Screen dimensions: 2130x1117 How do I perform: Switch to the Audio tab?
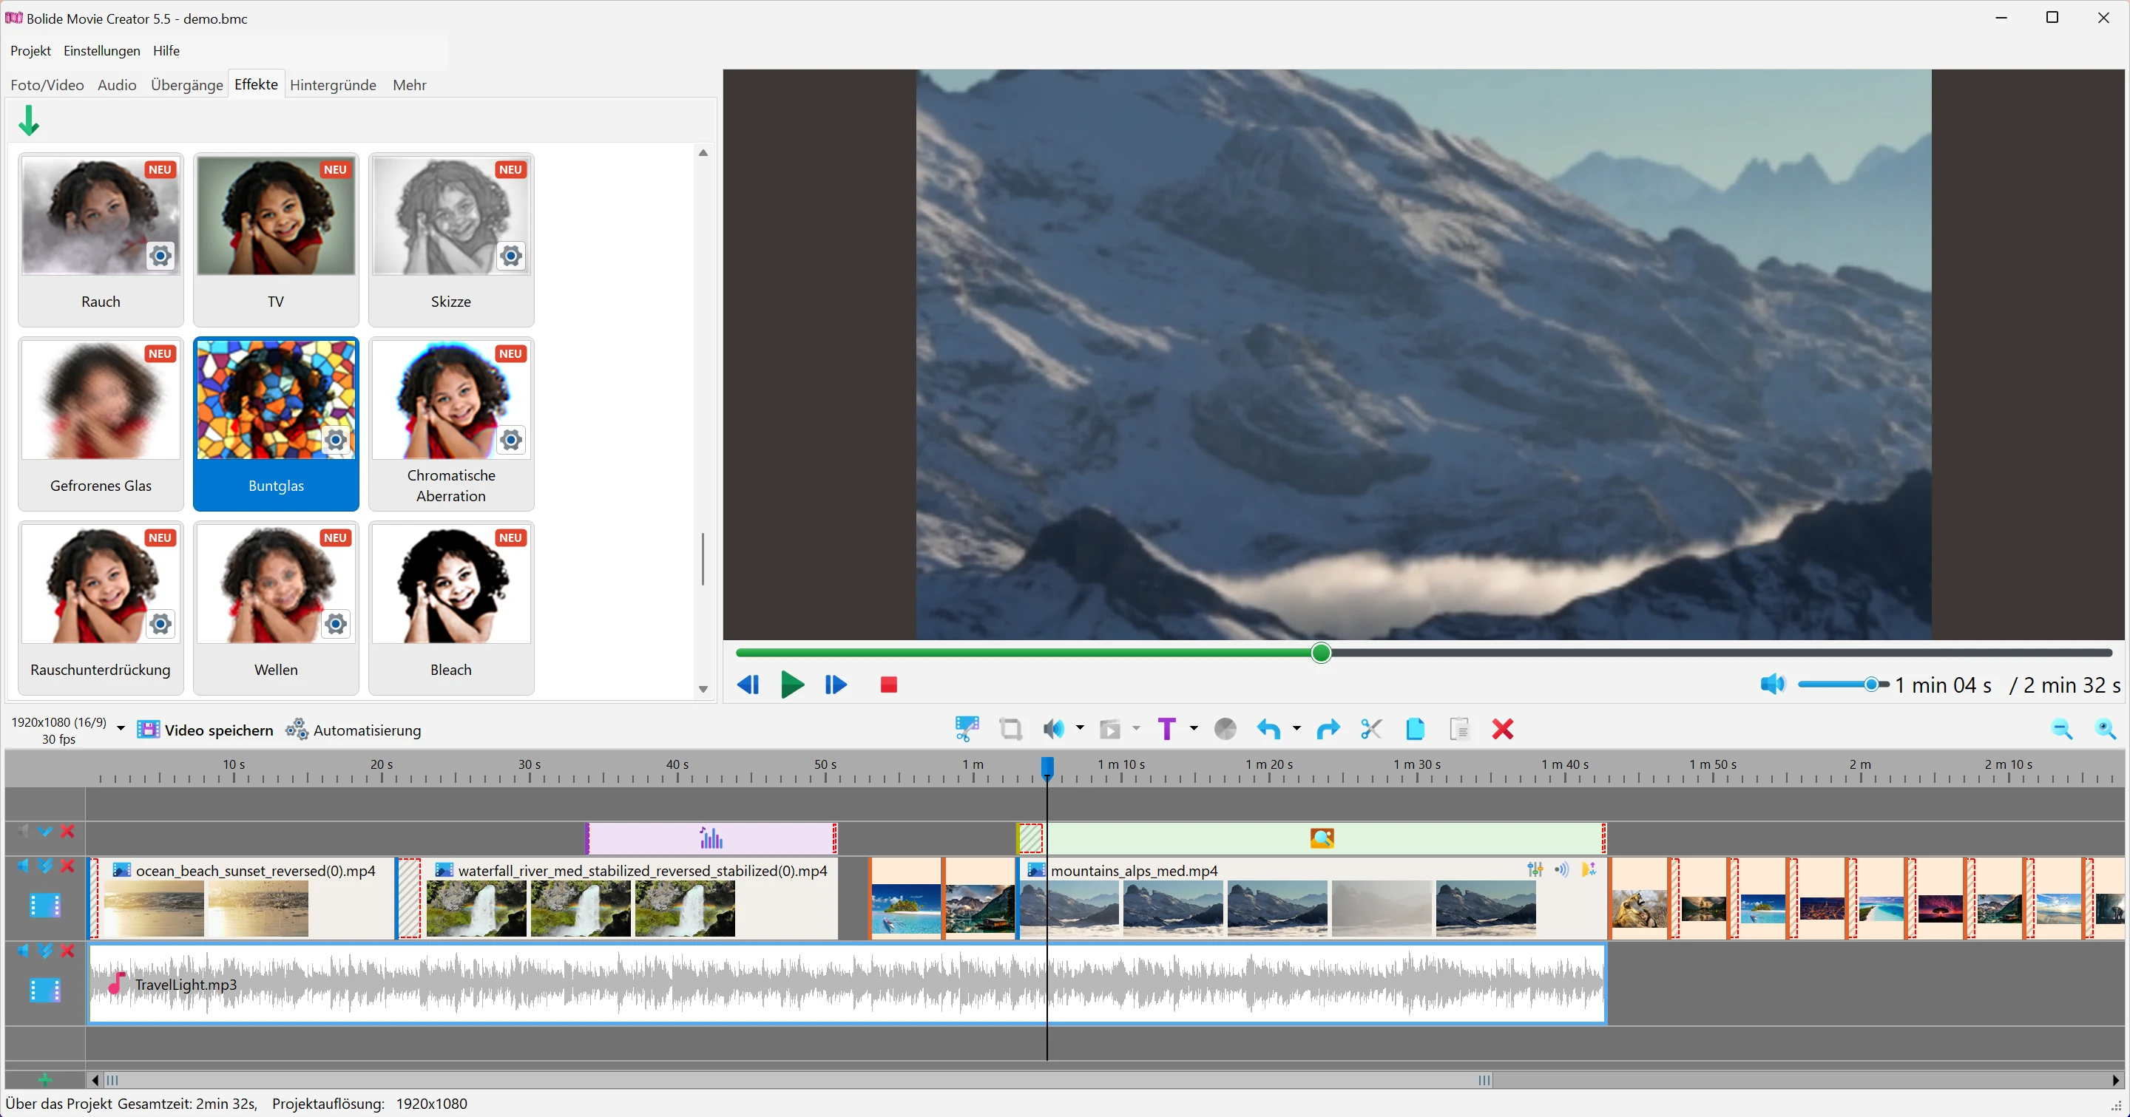coord(117,85)
